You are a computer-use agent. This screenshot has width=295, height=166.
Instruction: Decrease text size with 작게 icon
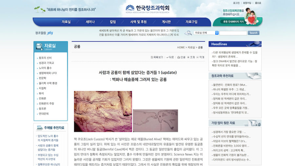coord(198,57)
